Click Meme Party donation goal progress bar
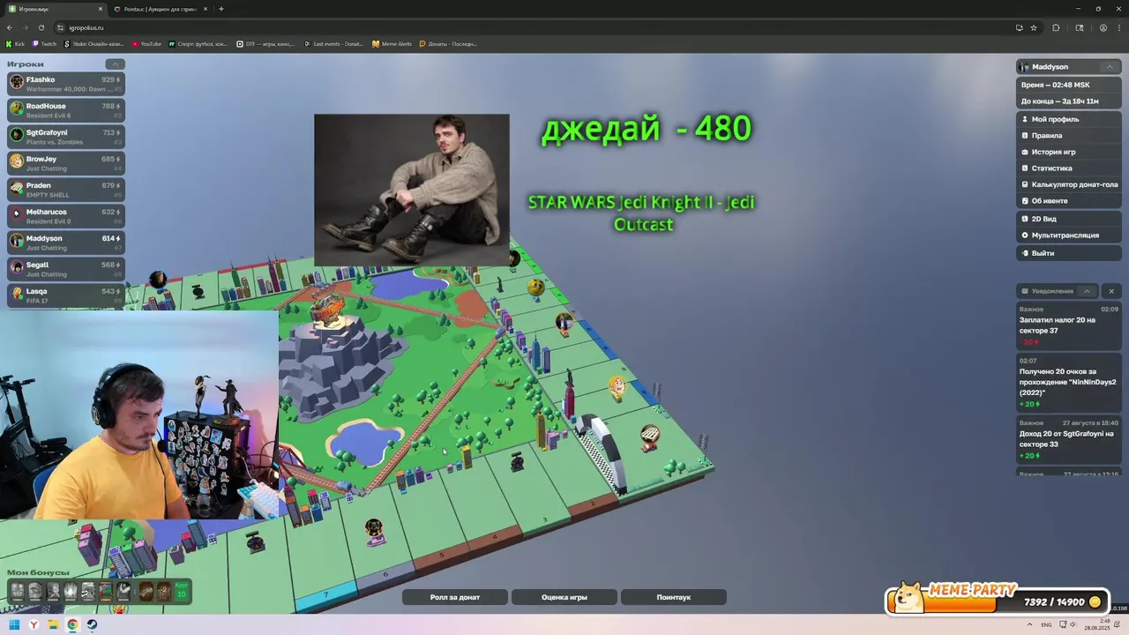 (x=997, y=601)
